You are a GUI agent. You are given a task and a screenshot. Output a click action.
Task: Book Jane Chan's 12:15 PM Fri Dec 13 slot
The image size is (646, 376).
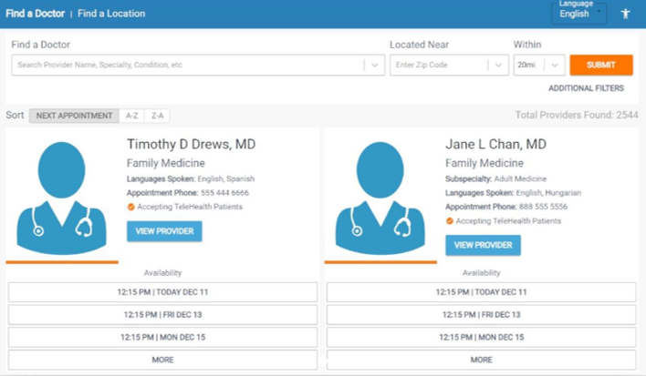click(x=481, y=314)
